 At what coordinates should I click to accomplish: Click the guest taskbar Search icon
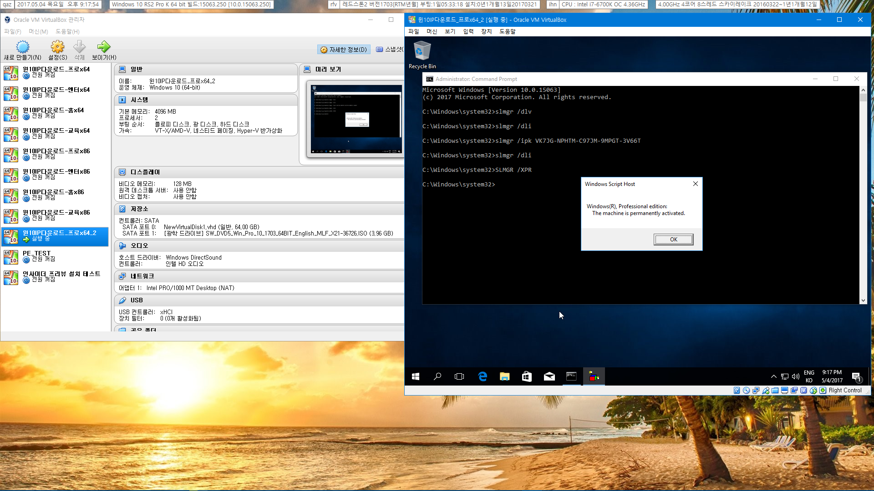point(437,376)
